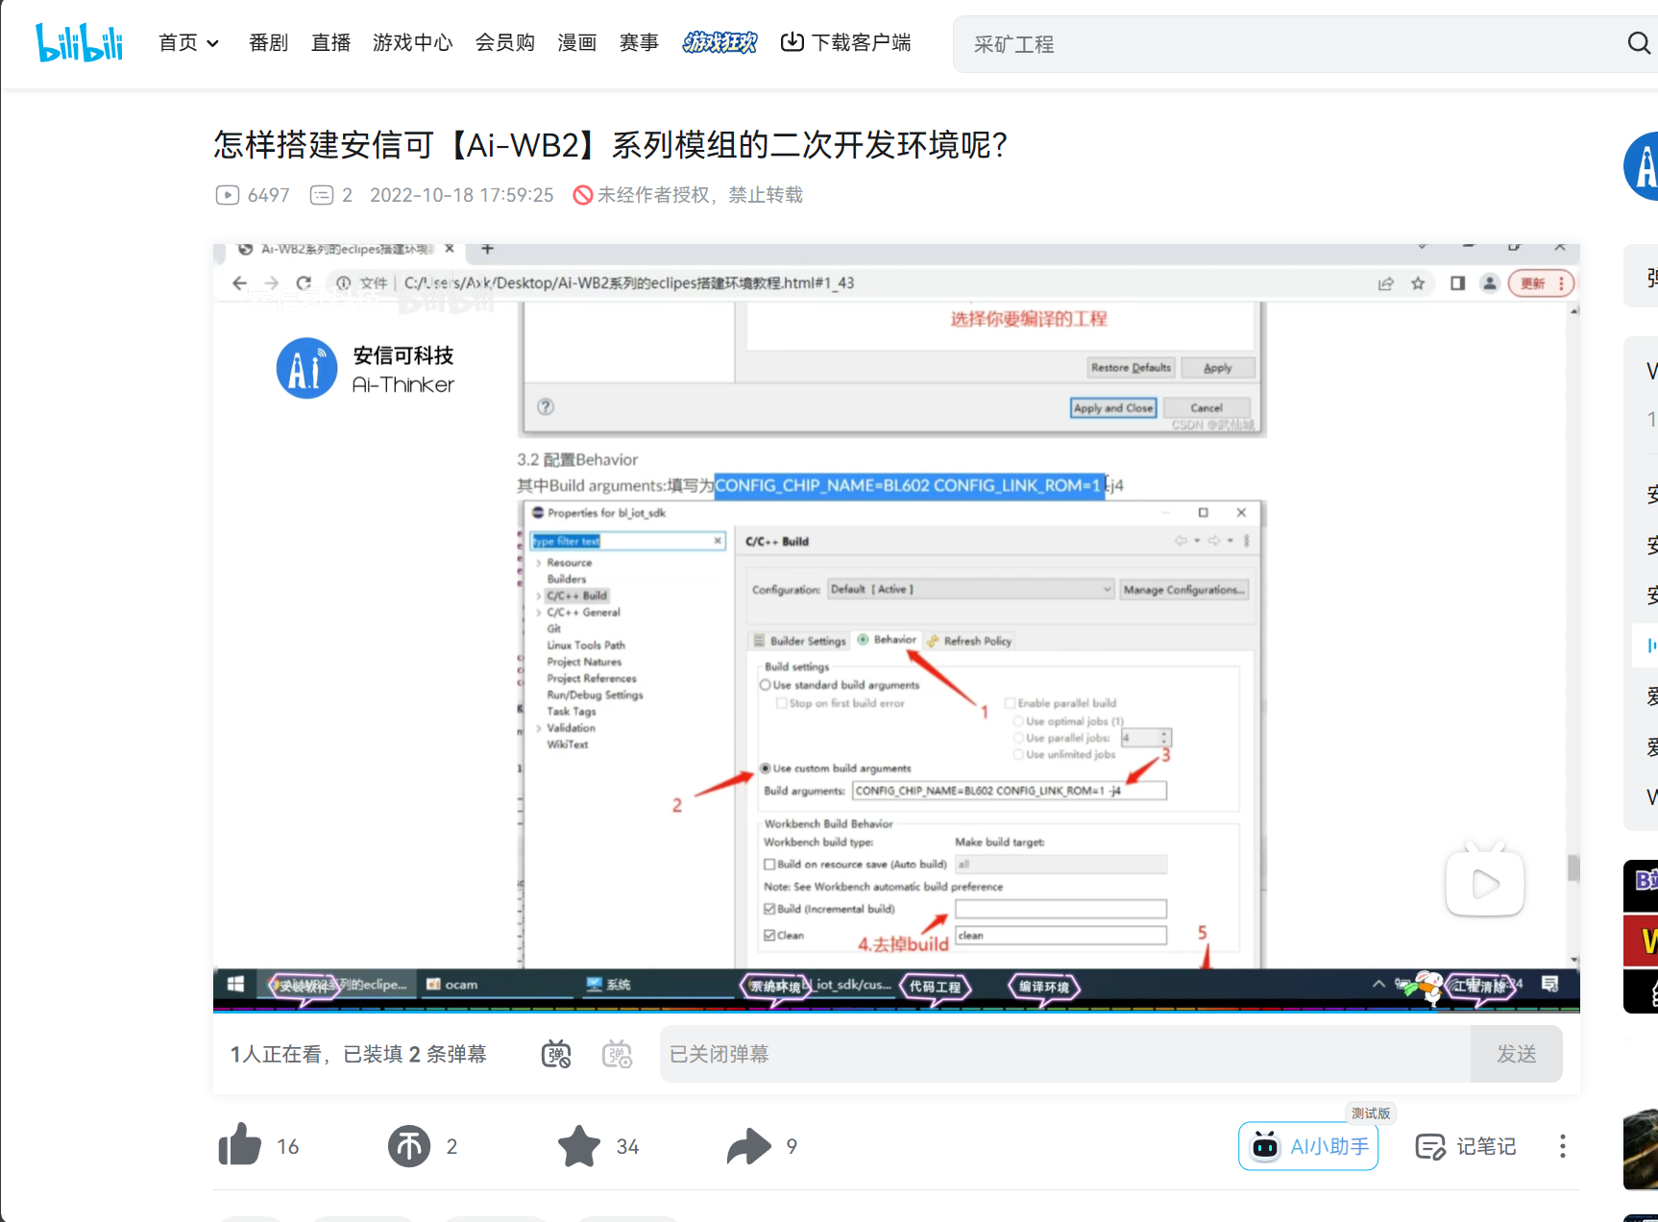Click browser back arrow in video
The image size is (1658, 1222).
pyautogui.click(x=240, y=282)
